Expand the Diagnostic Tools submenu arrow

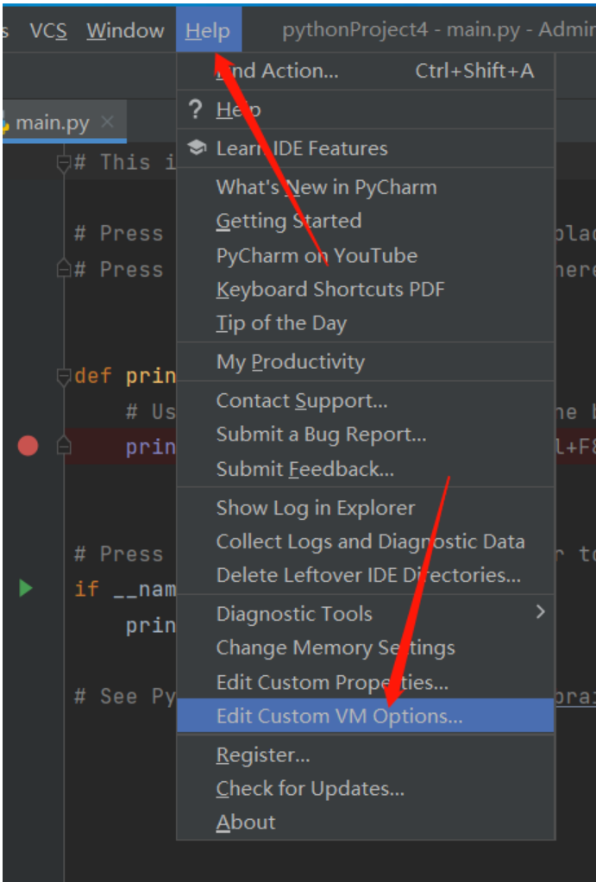540,612
